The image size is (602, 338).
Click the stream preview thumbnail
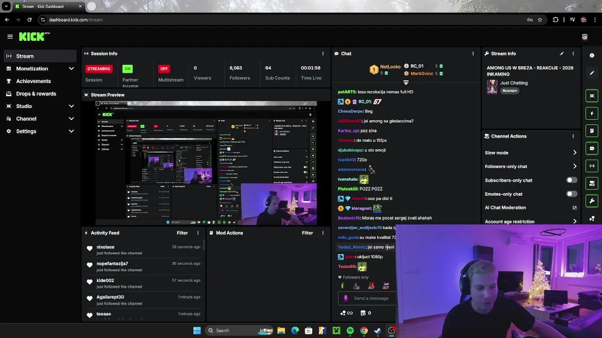point(206,163)
